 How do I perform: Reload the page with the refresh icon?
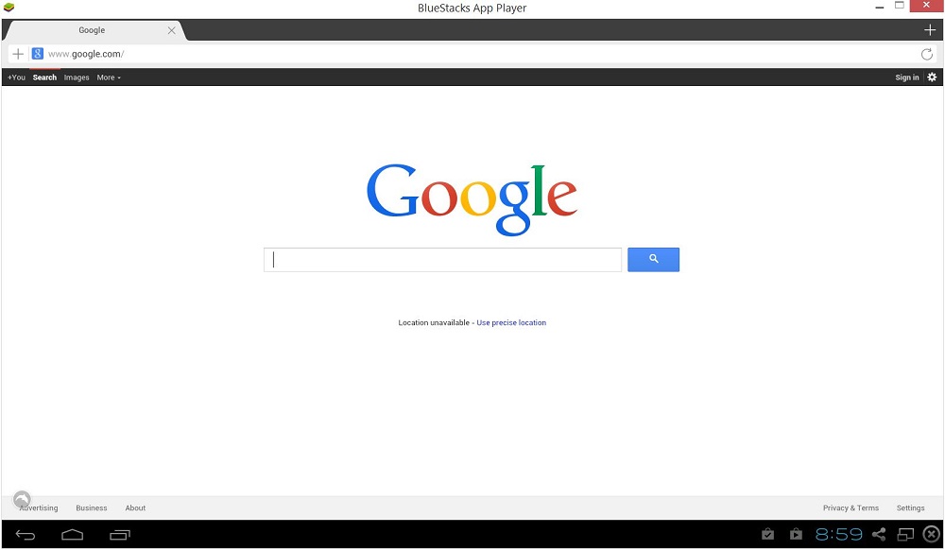coord(927,54)
